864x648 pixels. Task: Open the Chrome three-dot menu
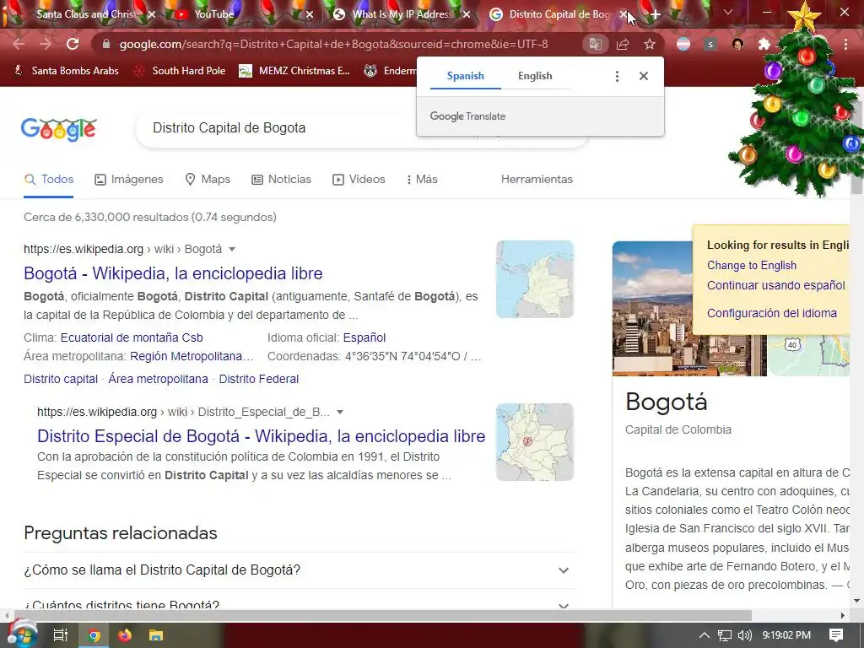845,44
